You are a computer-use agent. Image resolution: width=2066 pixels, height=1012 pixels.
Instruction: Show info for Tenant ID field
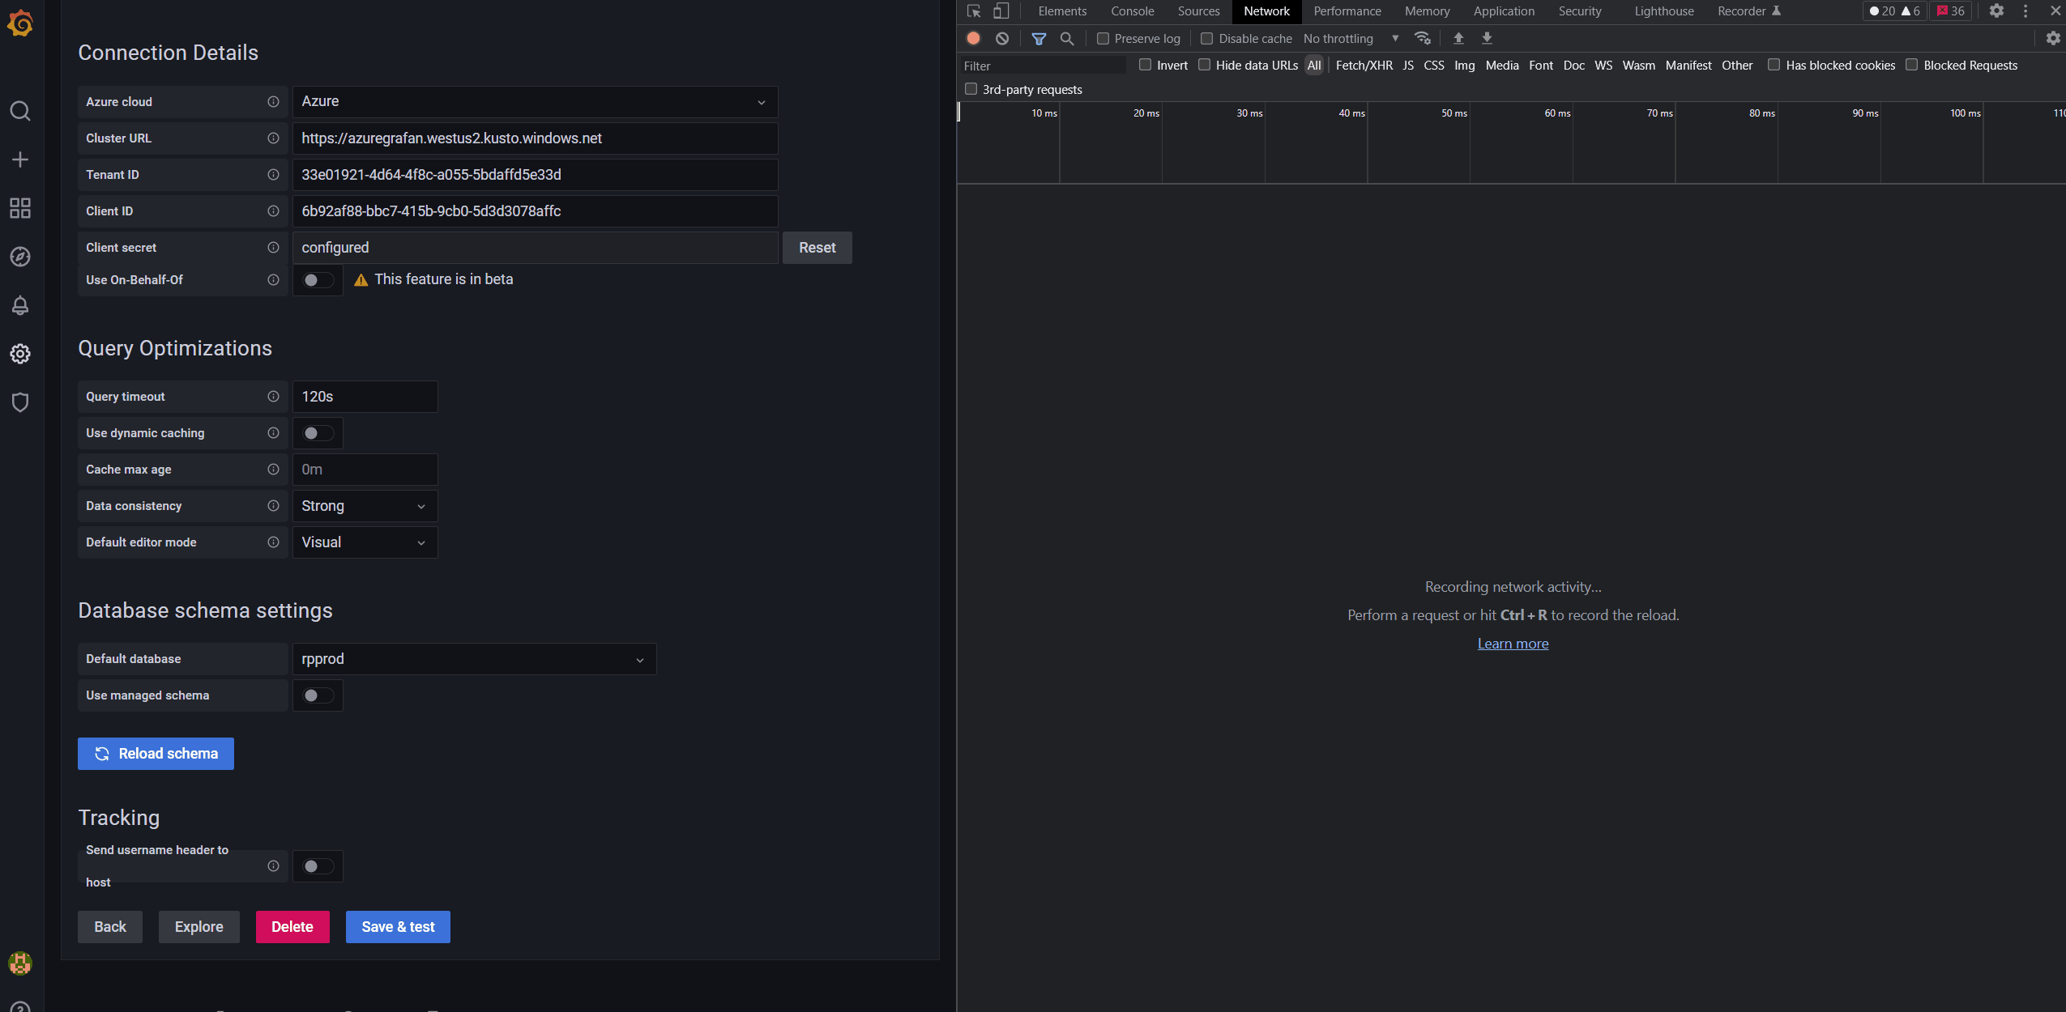[273, 175]
